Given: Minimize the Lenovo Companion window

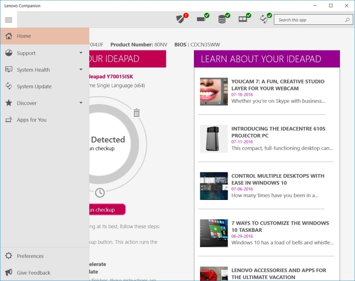Looking at the screenshot, I should [x=315, y=6].
